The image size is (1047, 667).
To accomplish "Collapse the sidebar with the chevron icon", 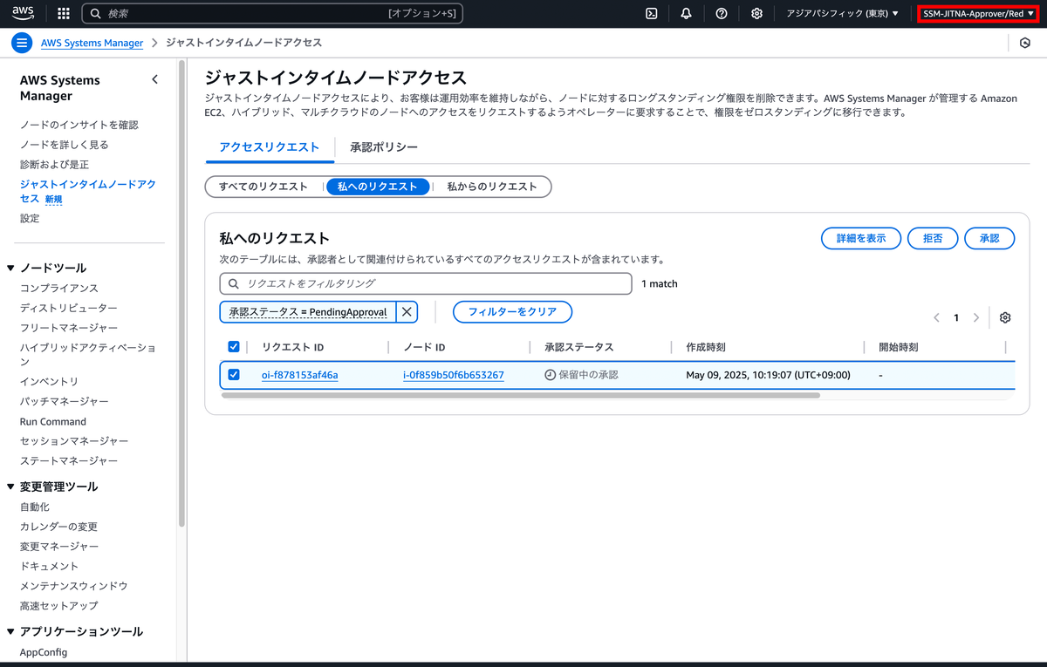I will pos(155,79).
